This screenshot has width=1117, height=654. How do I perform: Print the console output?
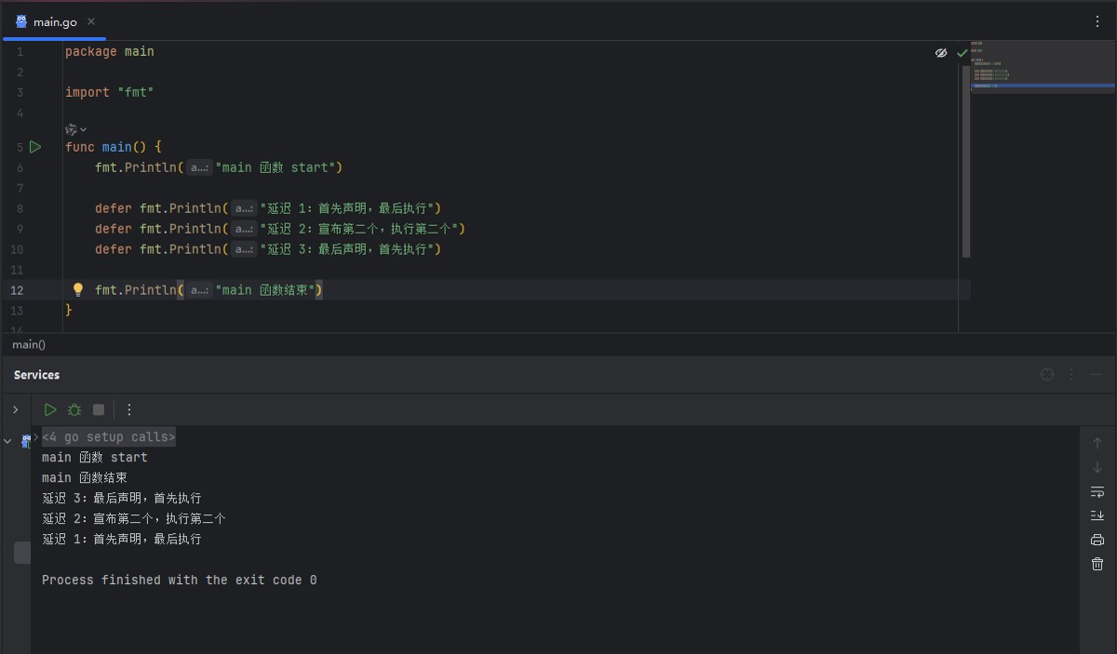click(x=1097, y=540)
